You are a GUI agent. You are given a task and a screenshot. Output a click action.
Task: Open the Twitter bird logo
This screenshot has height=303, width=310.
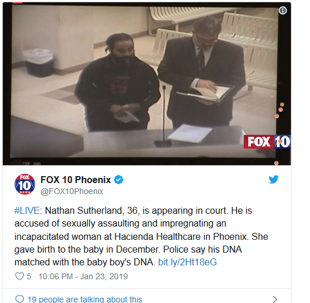click(x=274, y=180)
